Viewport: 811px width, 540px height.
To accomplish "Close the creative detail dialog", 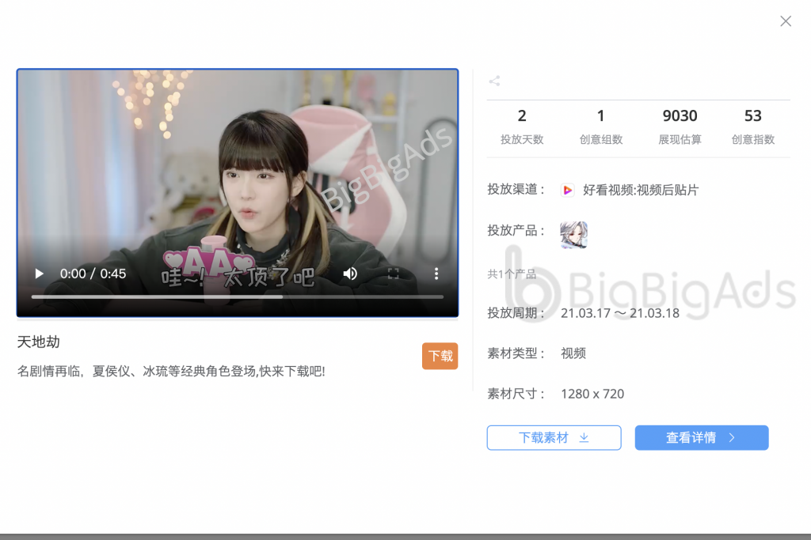I will pos(786,21).
